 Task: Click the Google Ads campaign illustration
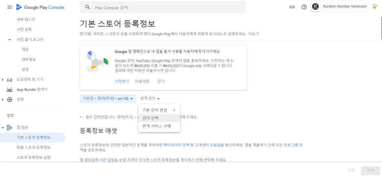tap(97, 62)
